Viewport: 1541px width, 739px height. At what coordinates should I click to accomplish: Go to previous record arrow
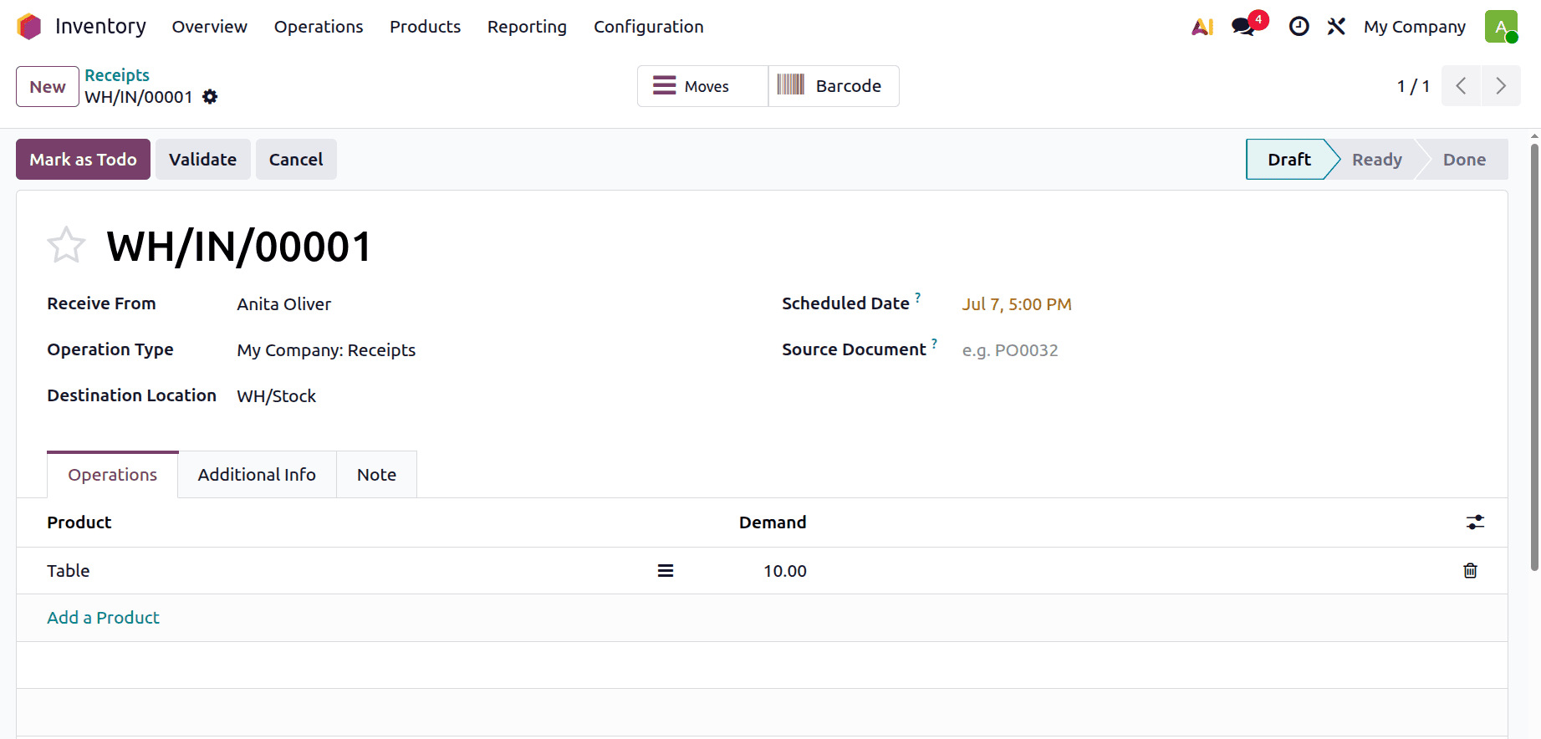(x=1461, y=86)
